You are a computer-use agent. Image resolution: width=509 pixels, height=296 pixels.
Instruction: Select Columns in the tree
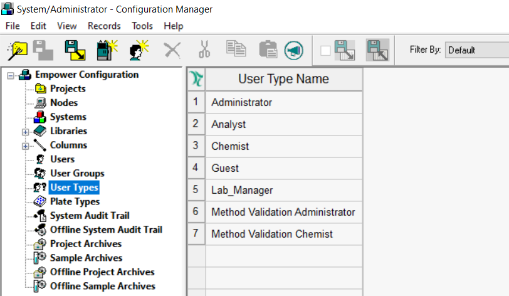point(68,145)
